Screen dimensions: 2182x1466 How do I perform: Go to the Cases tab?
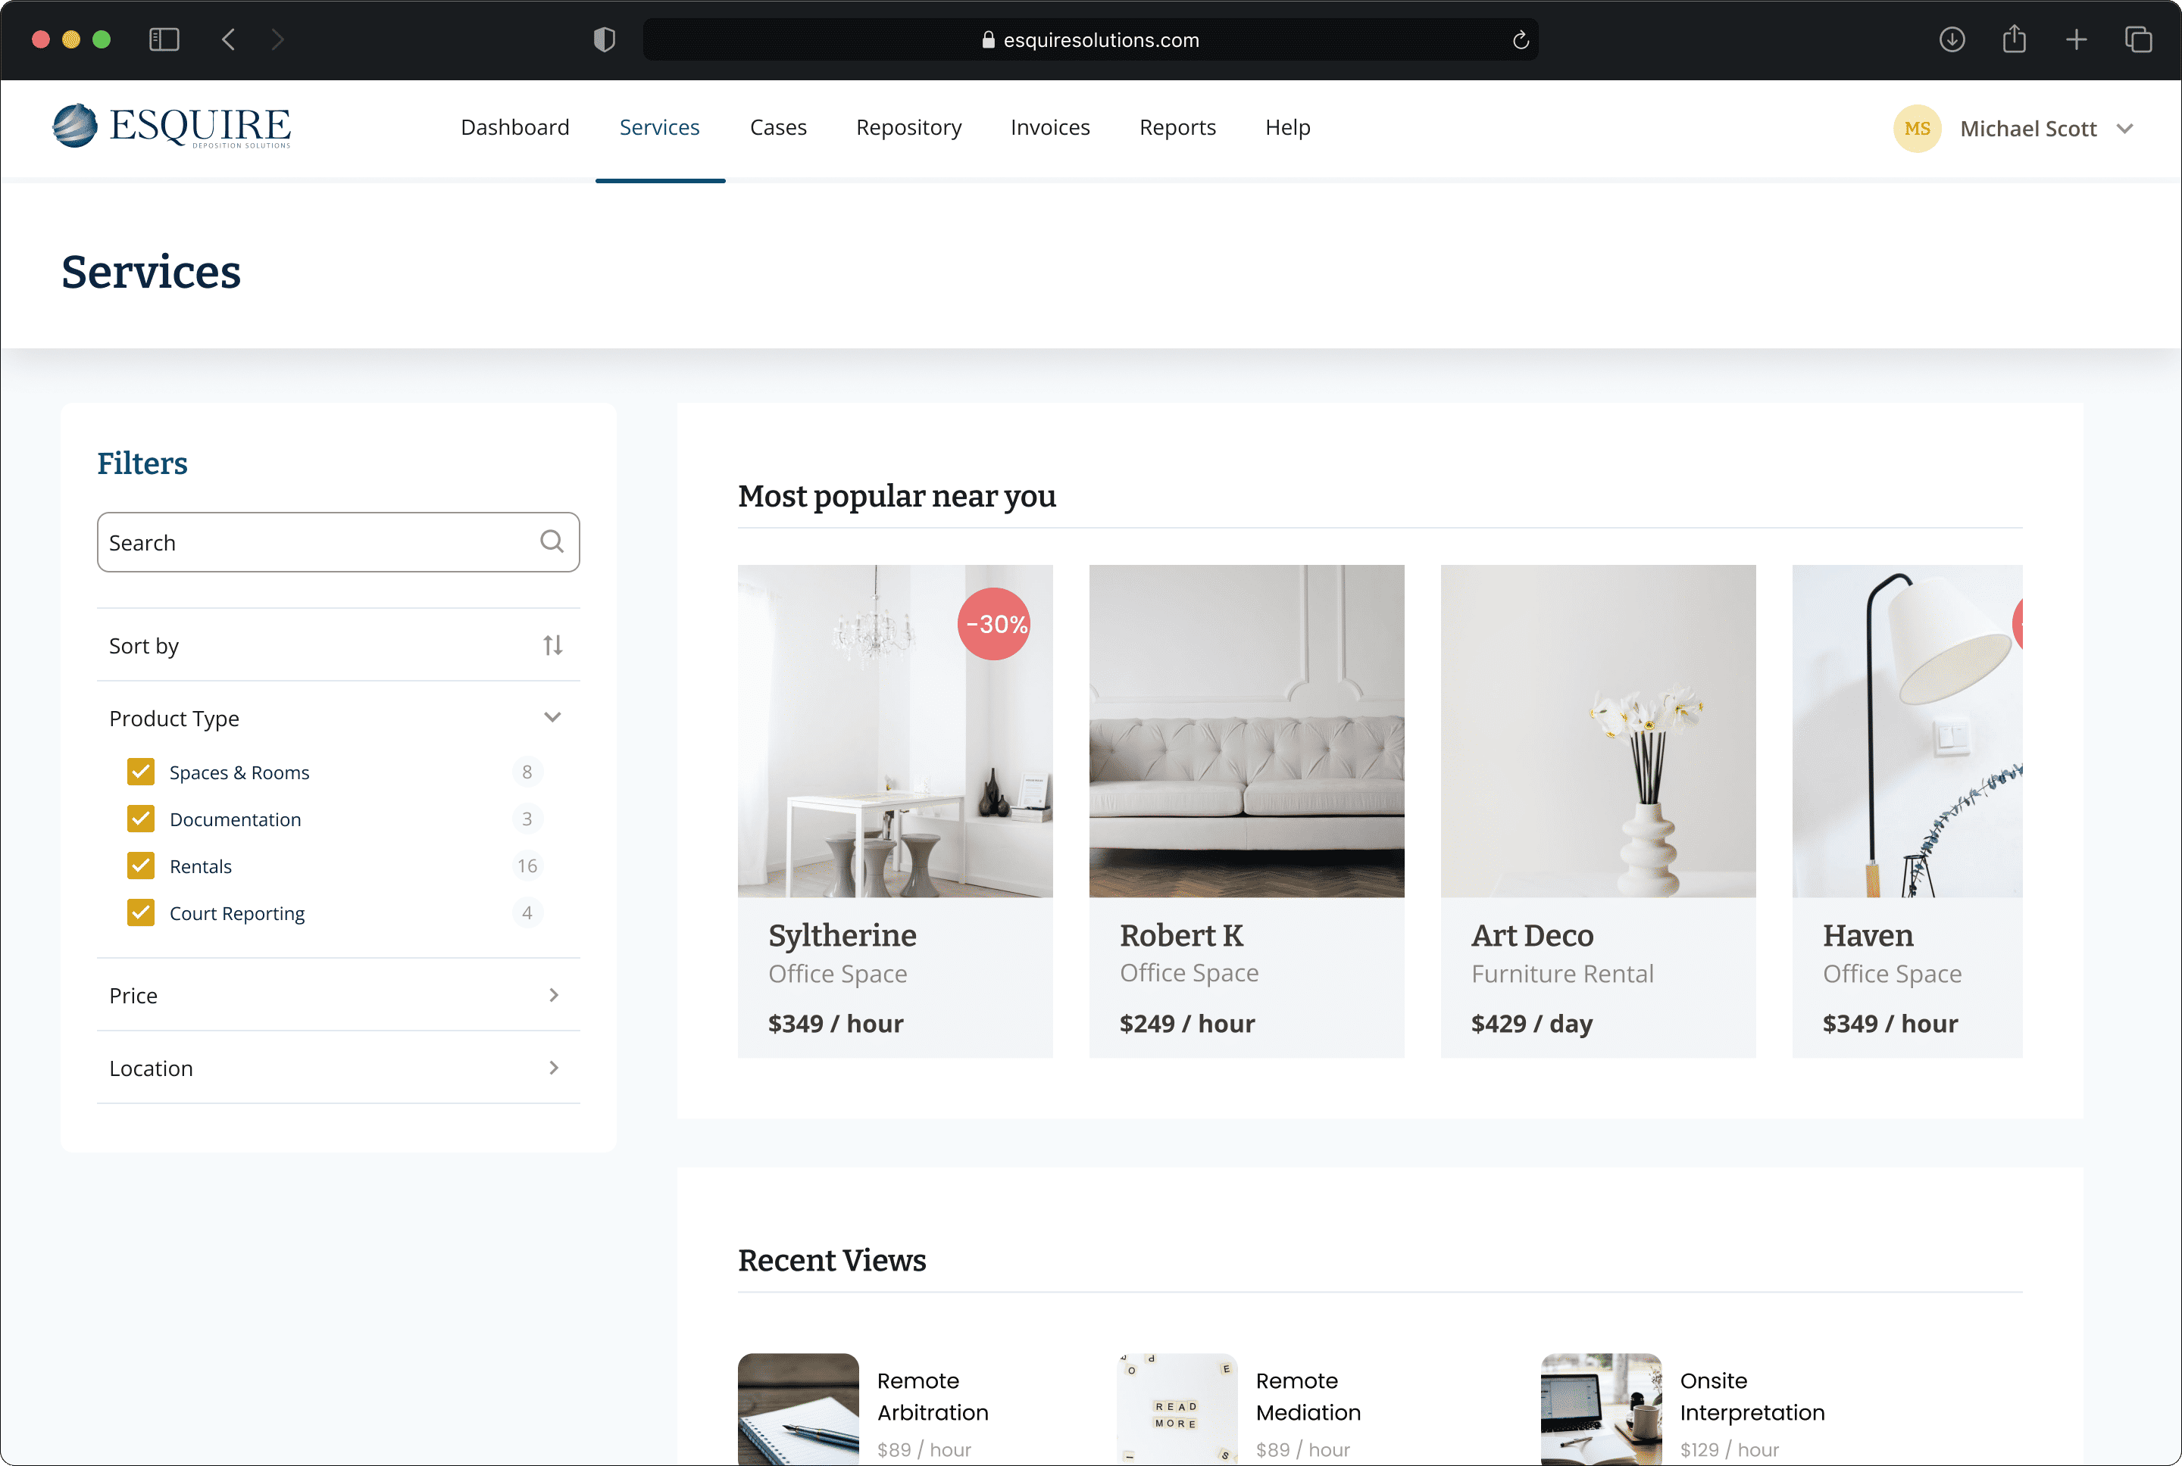tap(777, 127)
